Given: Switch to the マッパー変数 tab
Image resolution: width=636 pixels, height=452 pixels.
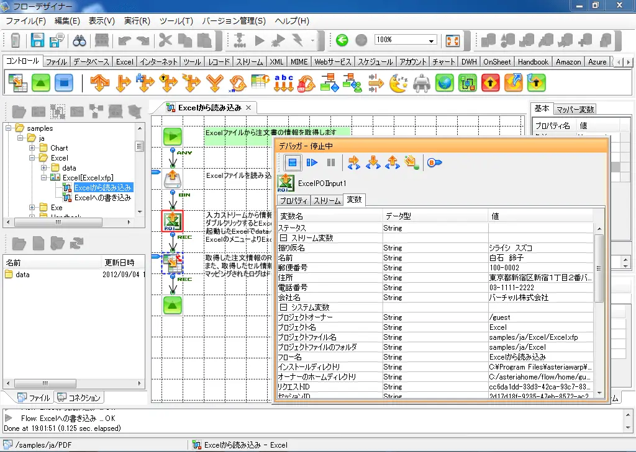Looking at the screenshot, I should (x=575, y=109).
